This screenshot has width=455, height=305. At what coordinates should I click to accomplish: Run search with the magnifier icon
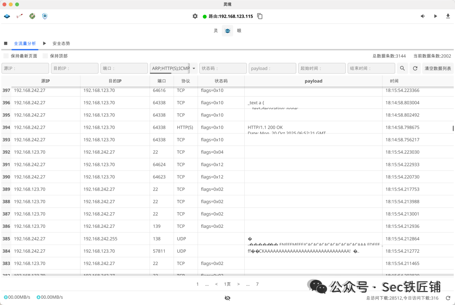402,68
